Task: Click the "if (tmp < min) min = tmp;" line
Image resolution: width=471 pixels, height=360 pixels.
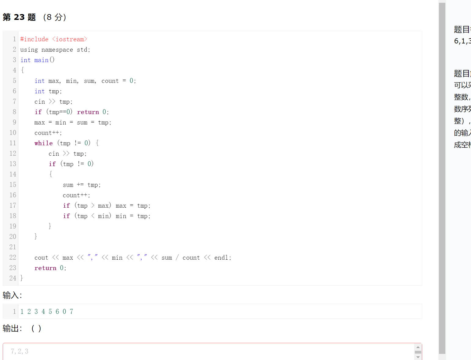Action: pyautogui.click(x=107, y=216)
